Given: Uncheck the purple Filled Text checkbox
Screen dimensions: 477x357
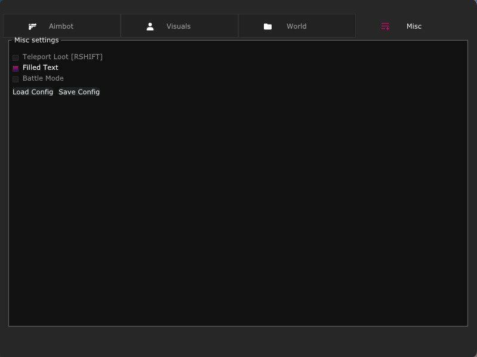Looking at the screenshot, I should (16, 69).
